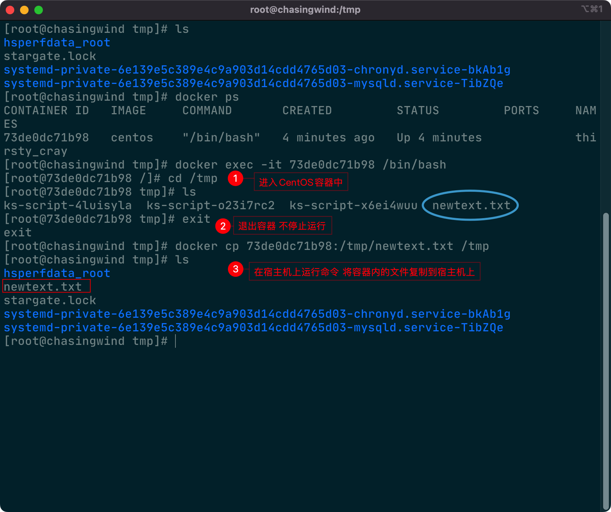Click the STATUS column header
611x512 pixels.
tap(418, 110)
